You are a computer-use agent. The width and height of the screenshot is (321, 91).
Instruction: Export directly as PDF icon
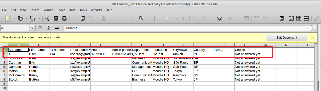pyautogui.click(x=47, y=18)
